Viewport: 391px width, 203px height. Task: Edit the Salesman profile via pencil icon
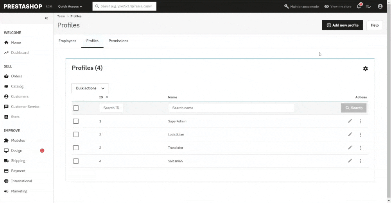click(x=350, y=161)
